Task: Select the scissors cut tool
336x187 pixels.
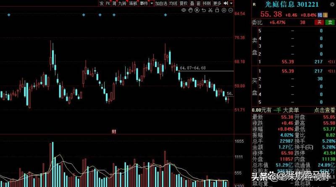Action: 210,10
